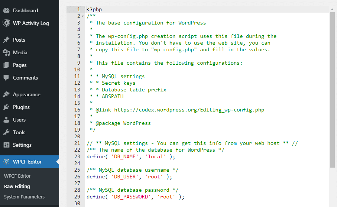This screenshot has width=337, height=207.
Task: Click the 'root' value on the DB_PASSWORD line
Action: point(166,197)
